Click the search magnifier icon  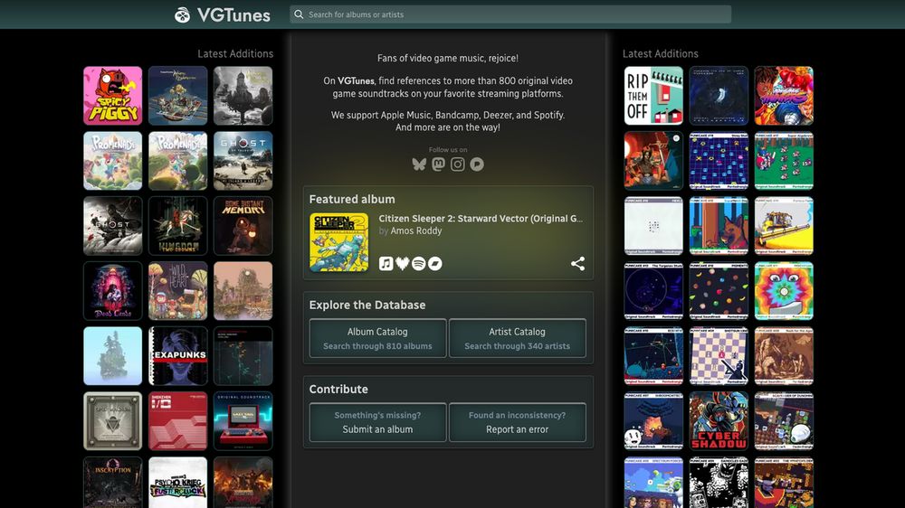pos(299,14)
